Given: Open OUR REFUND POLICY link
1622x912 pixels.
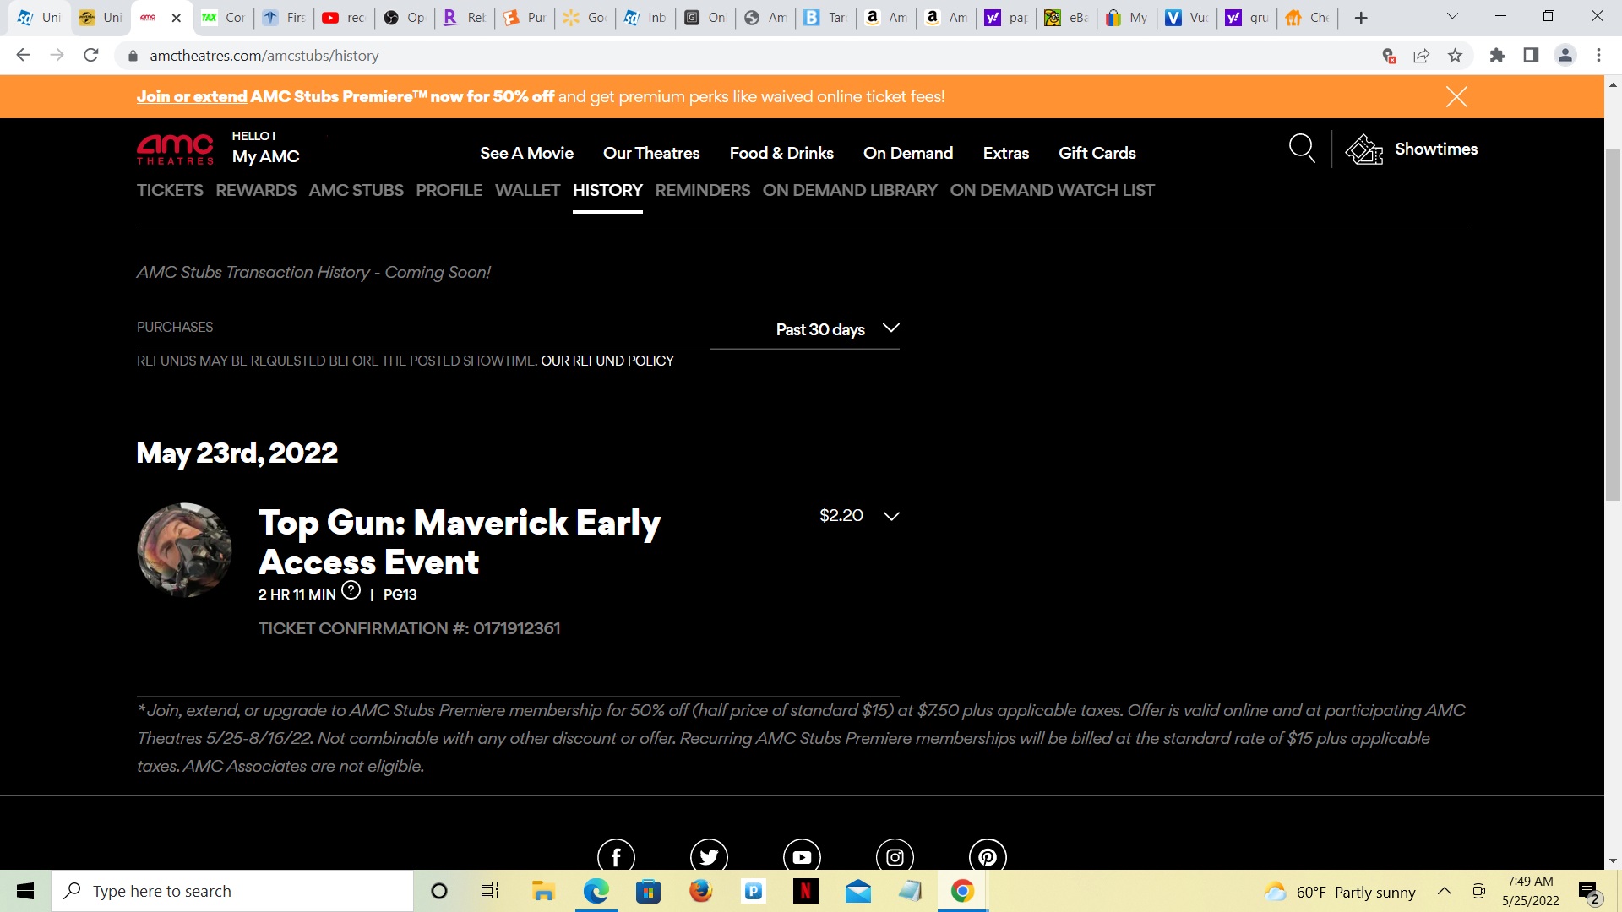Looking at the screenshot, I should (607, 361).
